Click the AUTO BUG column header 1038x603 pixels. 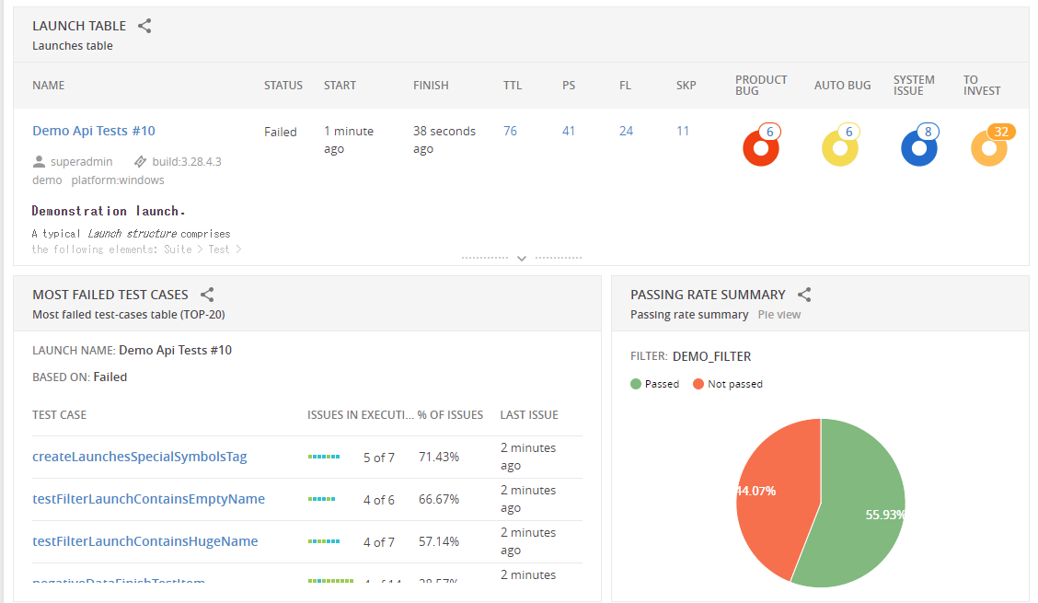tap(843, 86)
